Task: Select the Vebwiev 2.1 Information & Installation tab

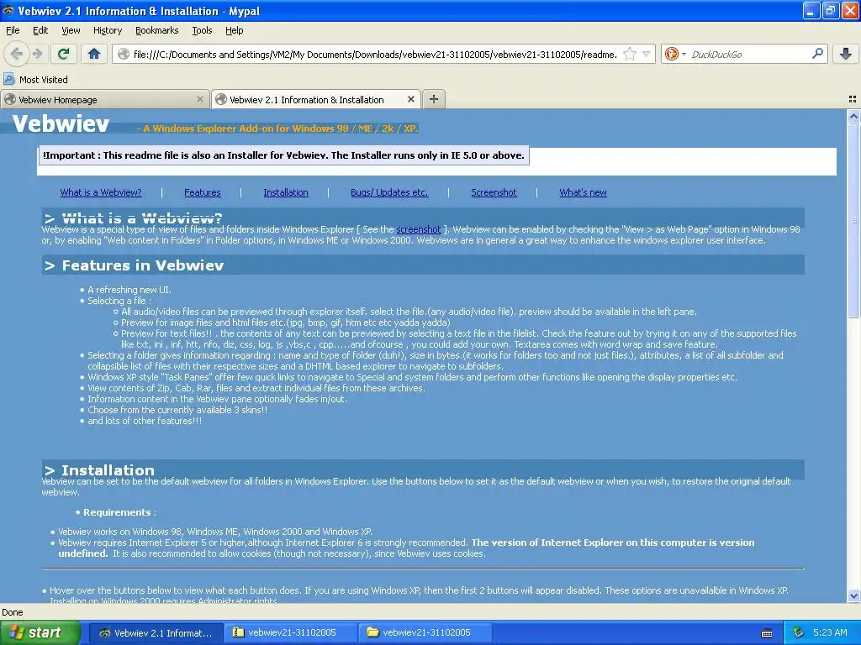Action: 316,99
